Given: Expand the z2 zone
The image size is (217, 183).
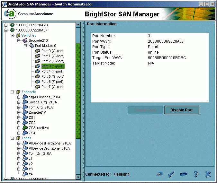Looking at the screenshot, I should pos(19,164).
